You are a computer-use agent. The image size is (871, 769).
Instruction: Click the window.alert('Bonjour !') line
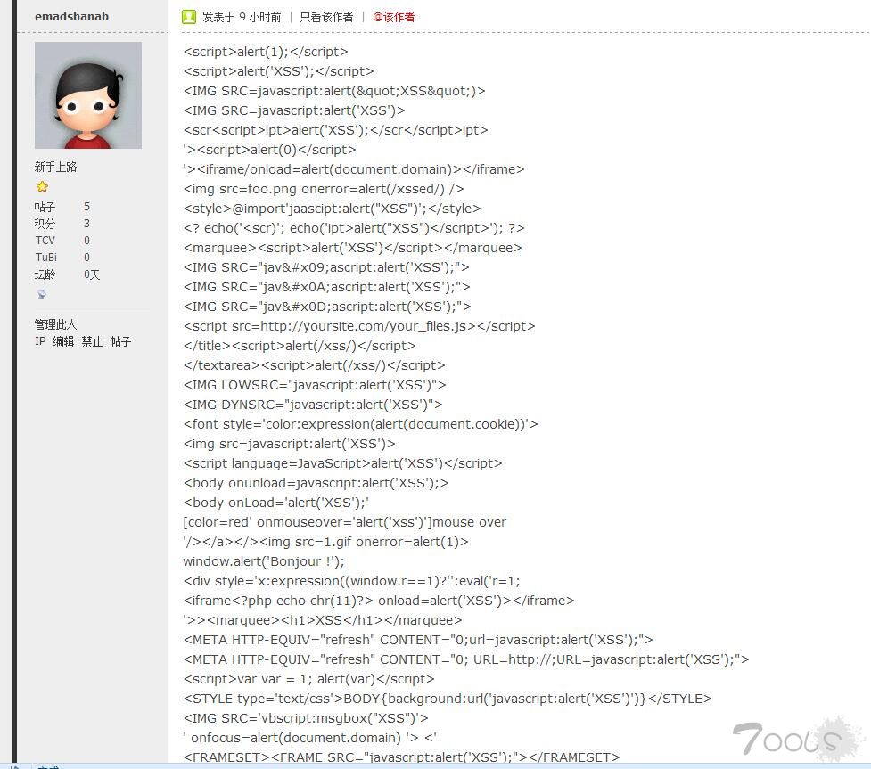(264, 561)
